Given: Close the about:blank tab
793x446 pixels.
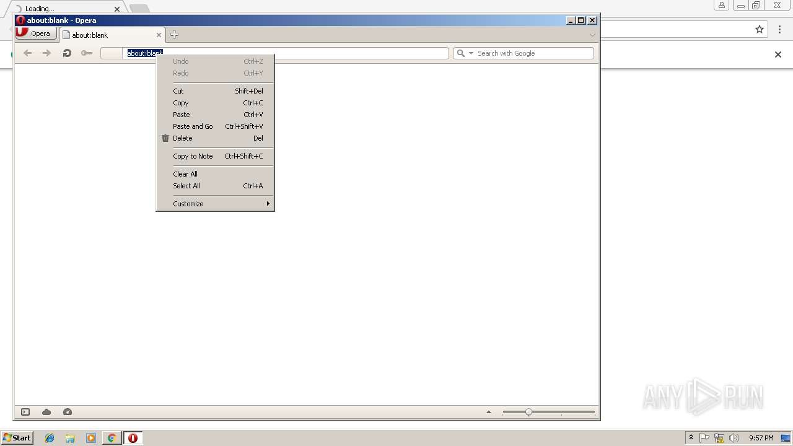Looking at the screenshot, I should [x=159, y=35].
